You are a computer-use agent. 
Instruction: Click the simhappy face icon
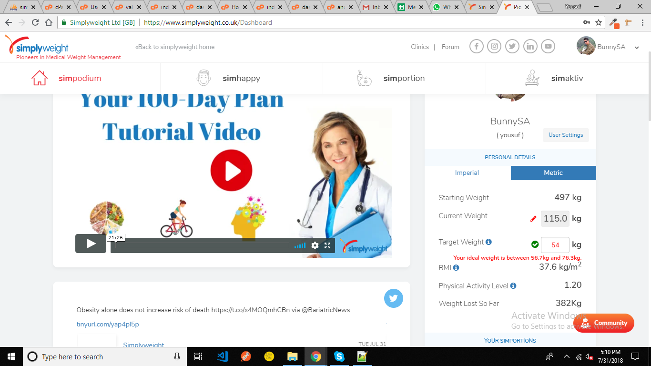coord(203,78)
